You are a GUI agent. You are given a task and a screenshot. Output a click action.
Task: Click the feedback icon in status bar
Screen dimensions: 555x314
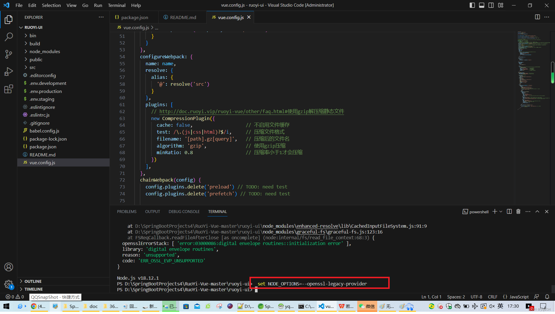(x=536, y=297)
